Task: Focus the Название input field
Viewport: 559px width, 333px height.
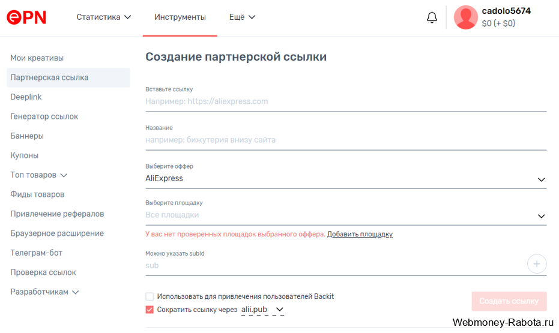Action: (x=346, y=140)
